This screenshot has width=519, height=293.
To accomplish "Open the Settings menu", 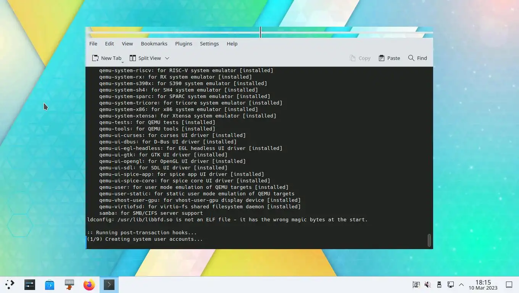I will point(209,43).
